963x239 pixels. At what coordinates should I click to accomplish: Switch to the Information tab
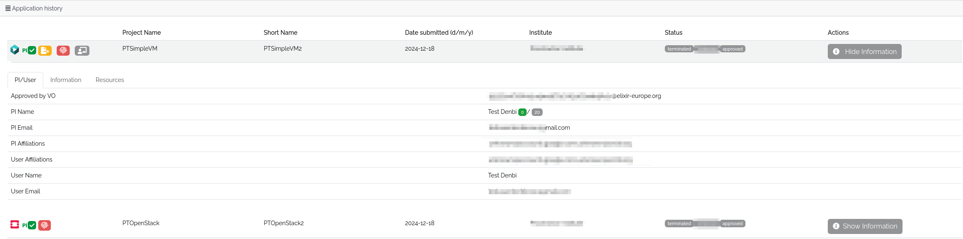(66, 80)
